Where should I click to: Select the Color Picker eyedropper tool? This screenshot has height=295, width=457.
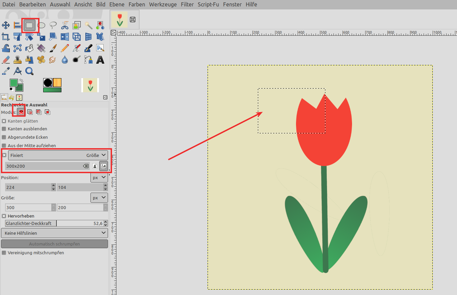[6, 71]
